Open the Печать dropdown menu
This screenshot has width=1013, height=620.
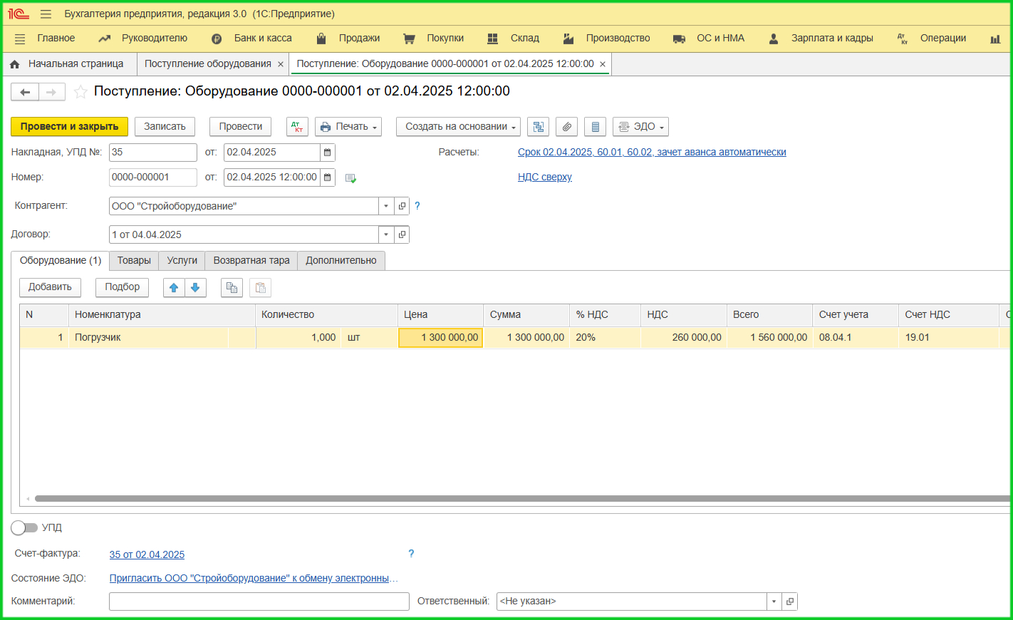pos(348,127)
